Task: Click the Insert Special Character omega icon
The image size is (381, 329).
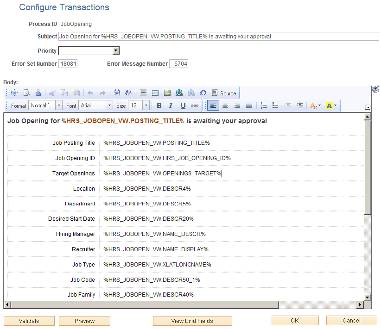Action: (x=203, y=93)
